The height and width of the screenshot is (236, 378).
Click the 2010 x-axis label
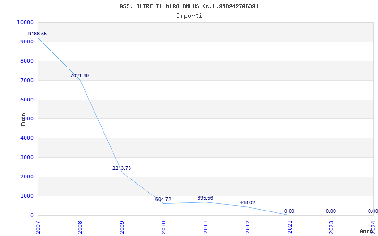click(163, 227)
